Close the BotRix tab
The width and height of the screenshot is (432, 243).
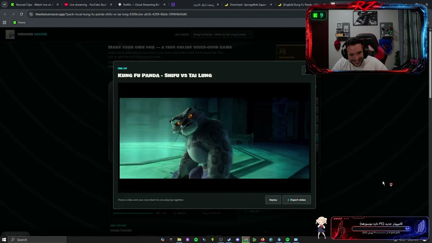point(164,5)
